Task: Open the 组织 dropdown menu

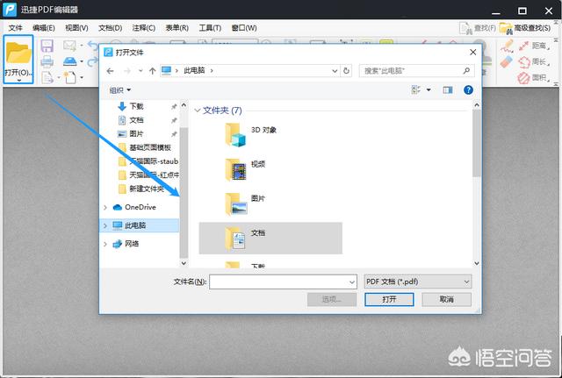Action: (x=120, y=89)
